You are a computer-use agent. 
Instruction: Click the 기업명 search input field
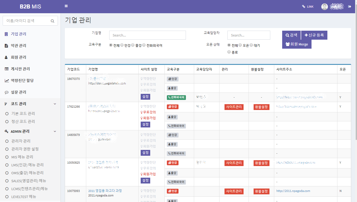tap(148, 35)
